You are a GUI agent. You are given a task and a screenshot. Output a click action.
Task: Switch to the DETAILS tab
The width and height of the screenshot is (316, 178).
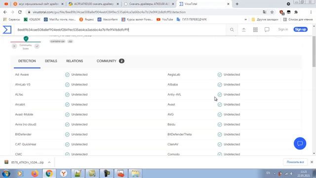51,61
